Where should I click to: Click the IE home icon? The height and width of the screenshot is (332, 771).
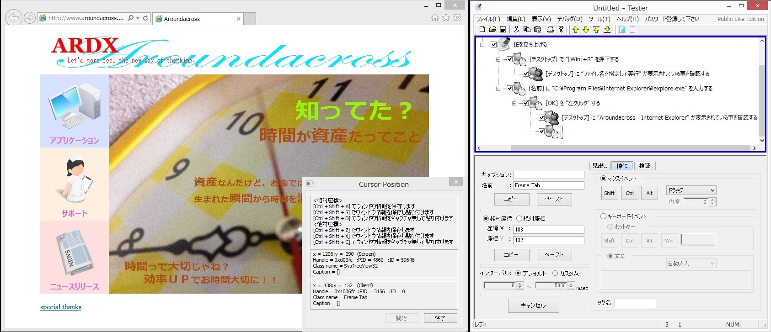(x=434, y=18)
